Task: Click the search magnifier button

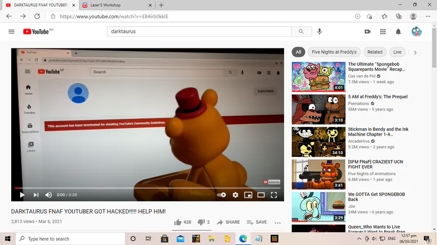Action: pos(301,31)
